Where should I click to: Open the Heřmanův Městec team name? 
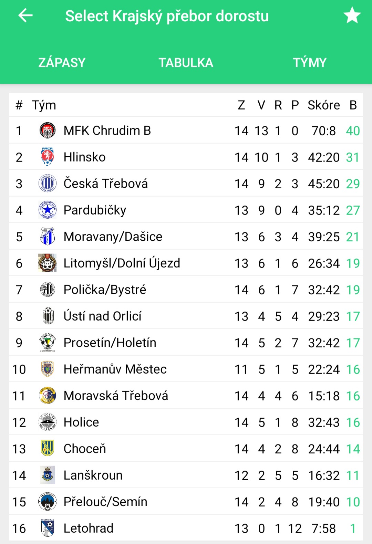[115, 369]
